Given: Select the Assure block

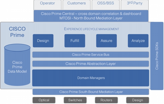Looking at the screenshot, I should point(106,41).
